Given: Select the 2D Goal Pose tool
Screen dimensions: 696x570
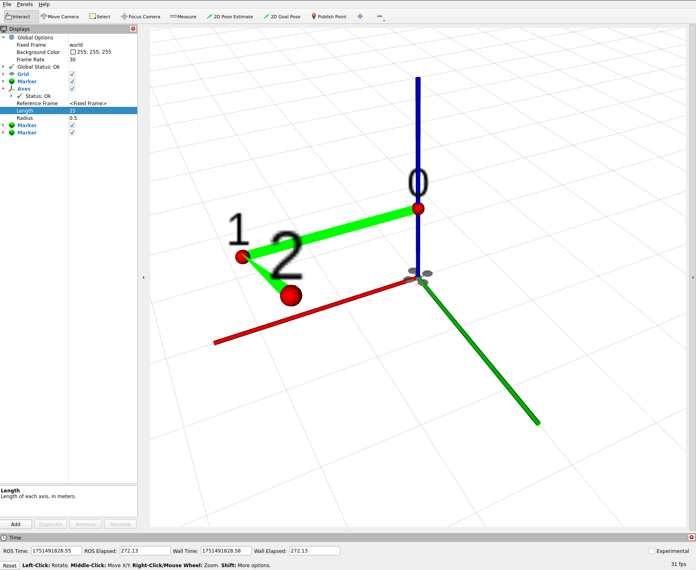Looking at the screenshot, I should [282, 17].
